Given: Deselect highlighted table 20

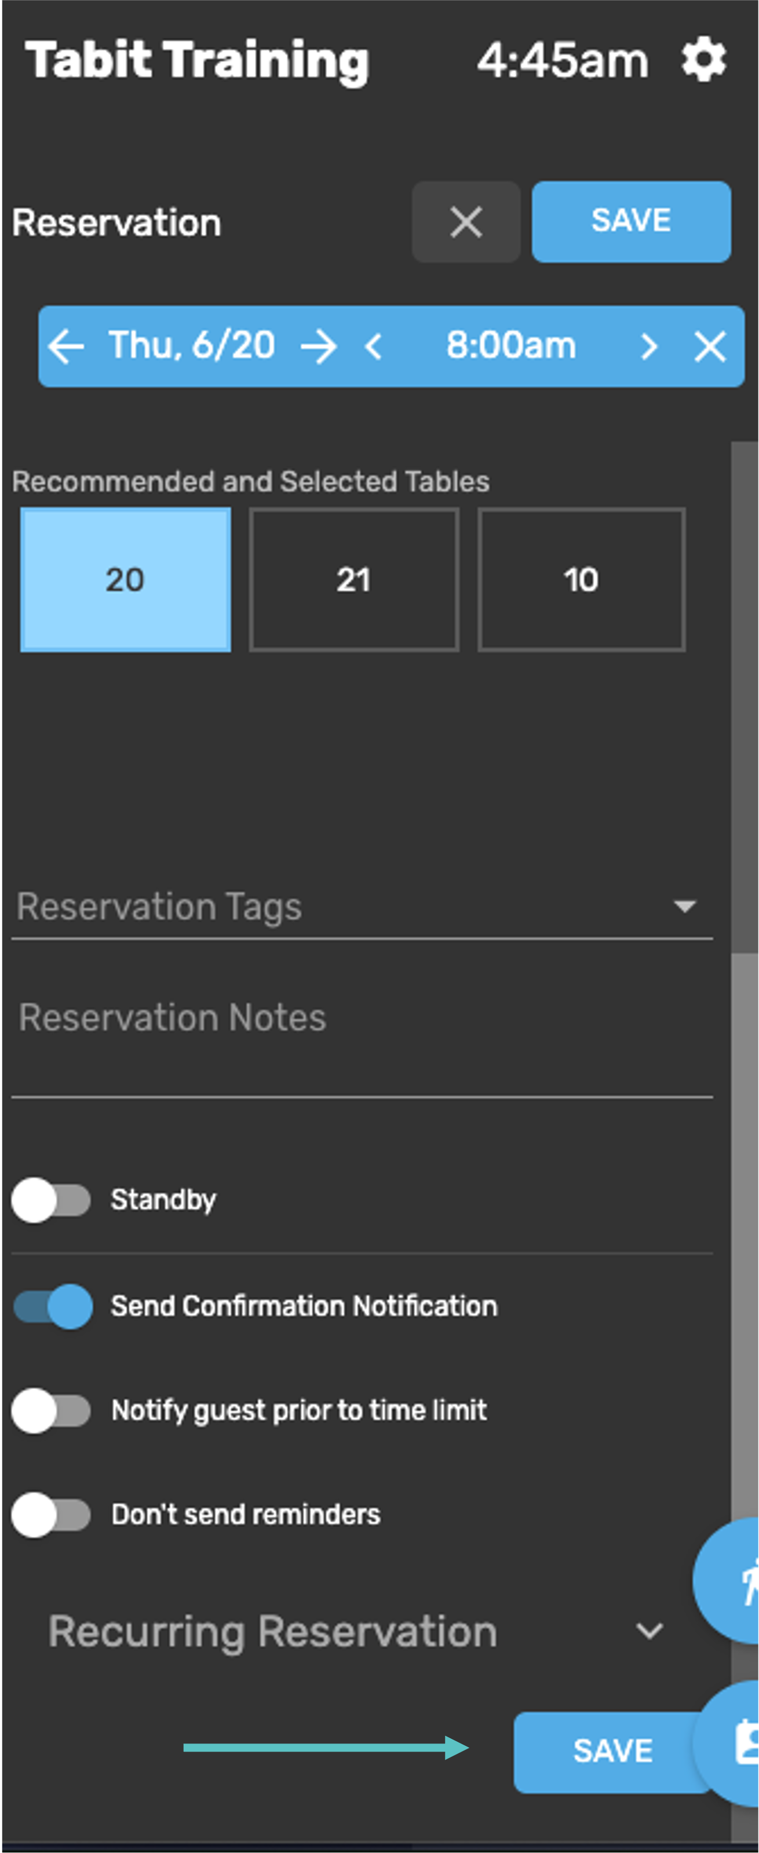Looking at the screenshot, I should 126,580.
